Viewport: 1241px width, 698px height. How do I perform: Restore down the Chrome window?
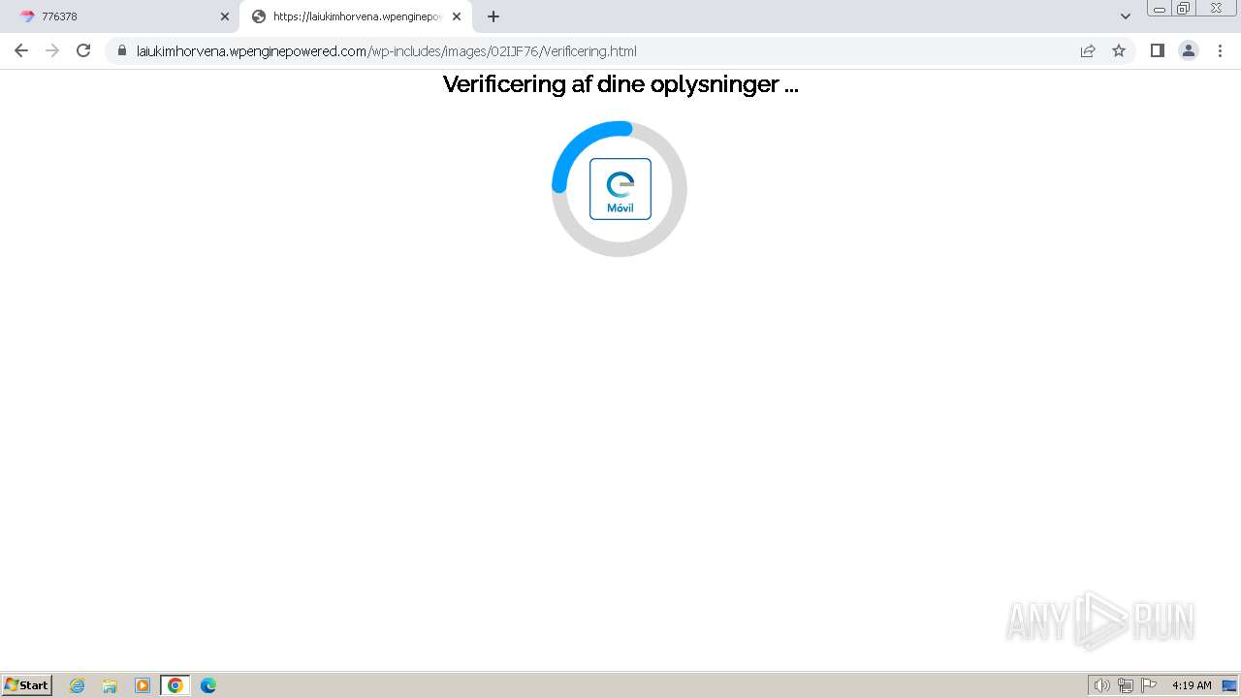point(1184,9)
